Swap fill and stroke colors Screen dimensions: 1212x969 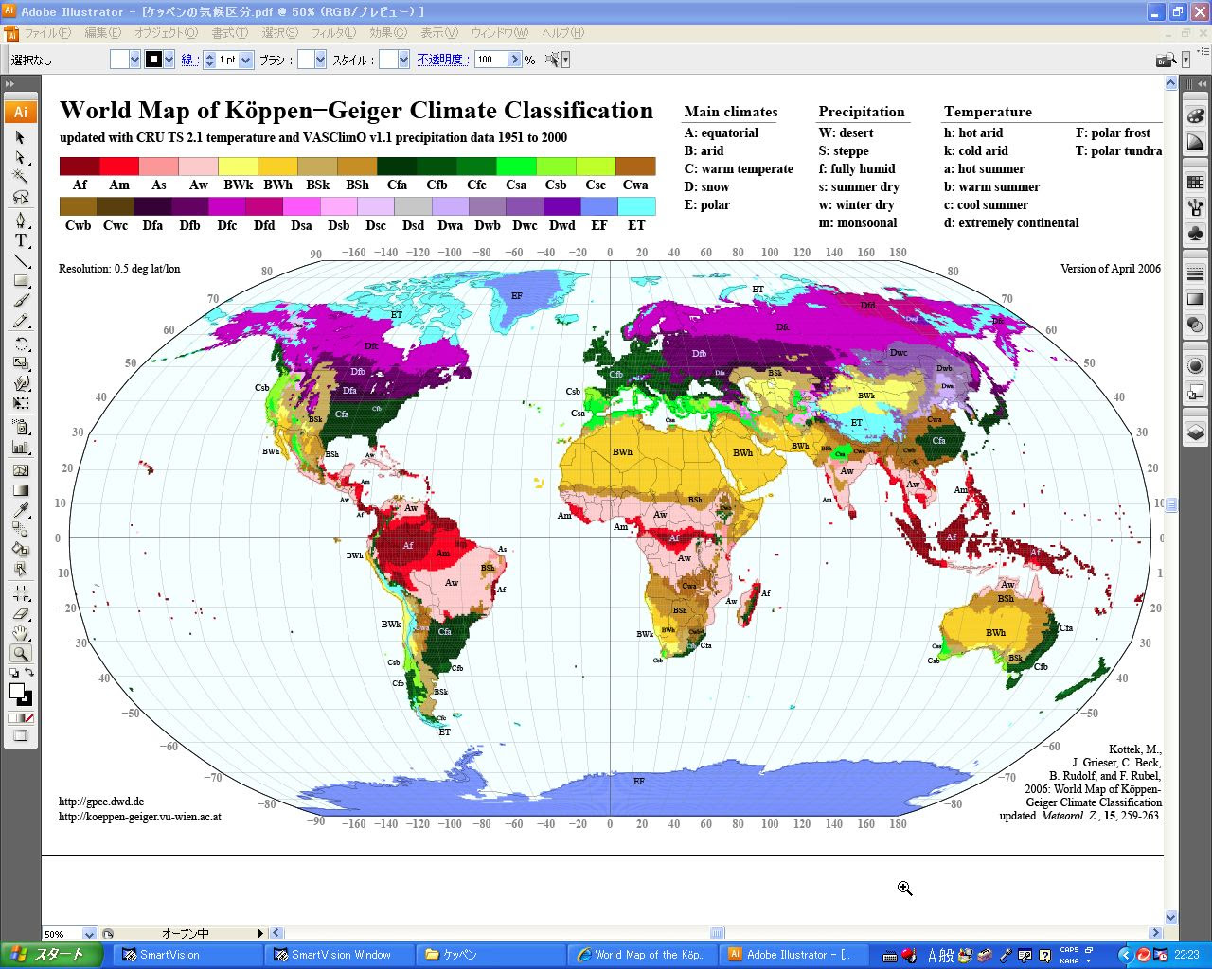(28, 672)
